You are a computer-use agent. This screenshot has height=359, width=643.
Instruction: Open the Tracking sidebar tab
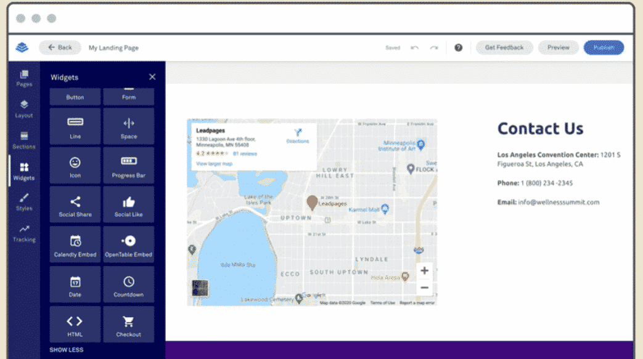pyautogui.click(x=24, y=233)
